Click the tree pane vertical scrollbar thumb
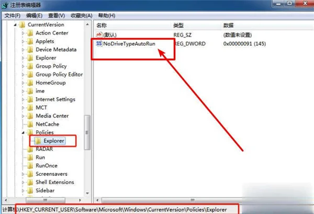 tap(87, 133)
